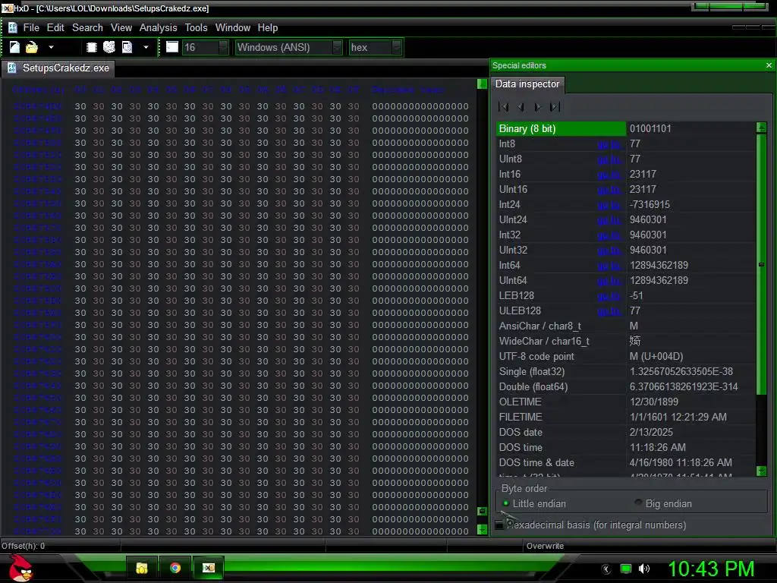
Task: Click the Open disk icon in toolbar
Action: tap(109, 47)
